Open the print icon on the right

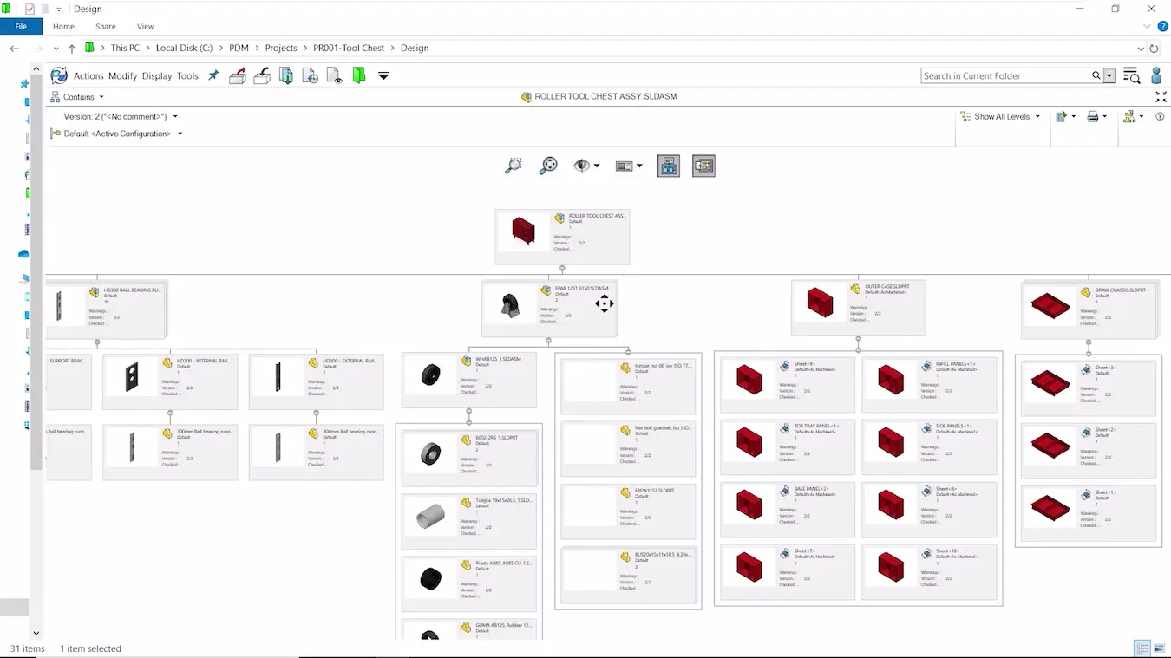click(x=1093, y=115)
